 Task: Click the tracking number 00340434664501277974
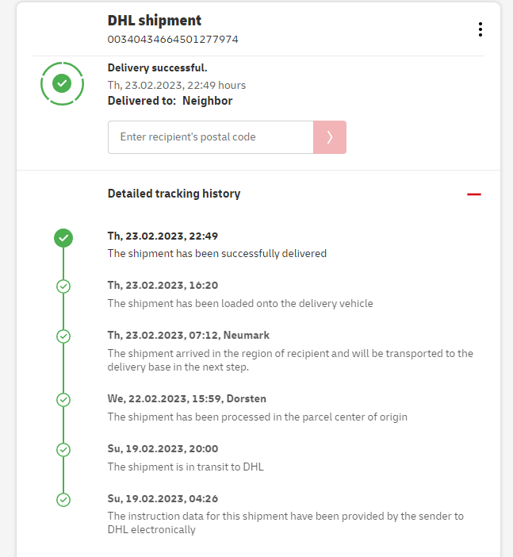173,39
